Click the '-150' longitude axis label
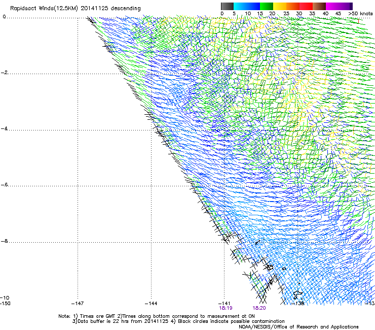This screenshot has height=330, width=375. (x=5, y=304)
